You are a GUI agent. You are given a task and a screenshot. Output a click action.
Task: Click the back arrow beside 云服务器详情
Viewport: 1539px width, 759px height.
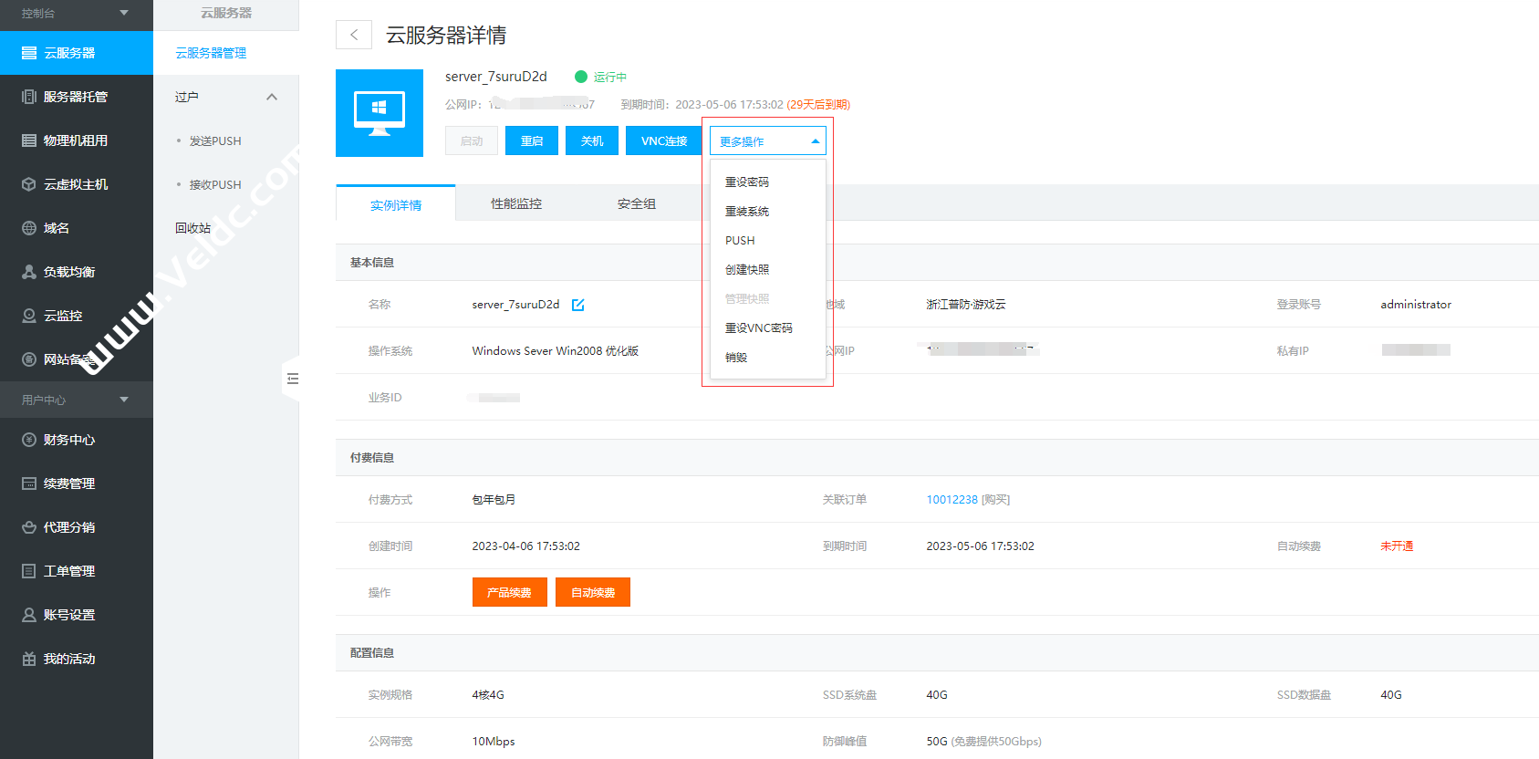[354, 35]
